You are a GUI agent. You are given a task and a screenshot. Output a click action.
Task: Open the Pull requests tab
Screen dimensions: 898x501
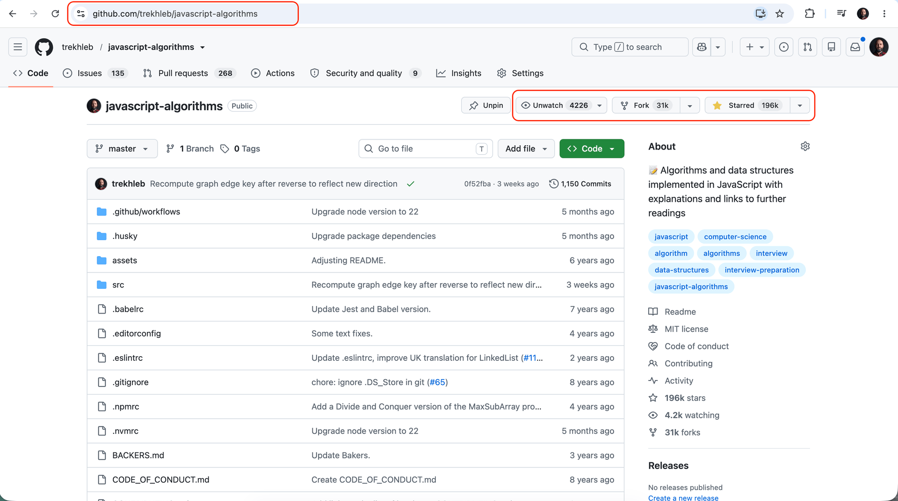click(x=189, y=73)
